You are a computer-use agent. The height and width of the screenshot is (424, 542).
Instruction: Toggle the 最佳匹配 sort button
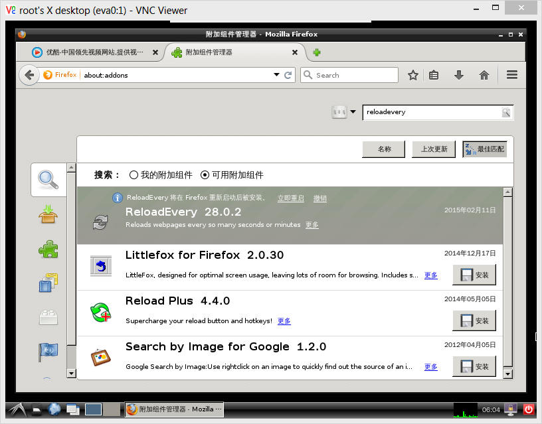coord(484,149)
